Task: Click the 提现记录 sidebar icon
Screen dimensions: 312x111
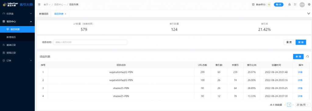Action: pos(4,53)
